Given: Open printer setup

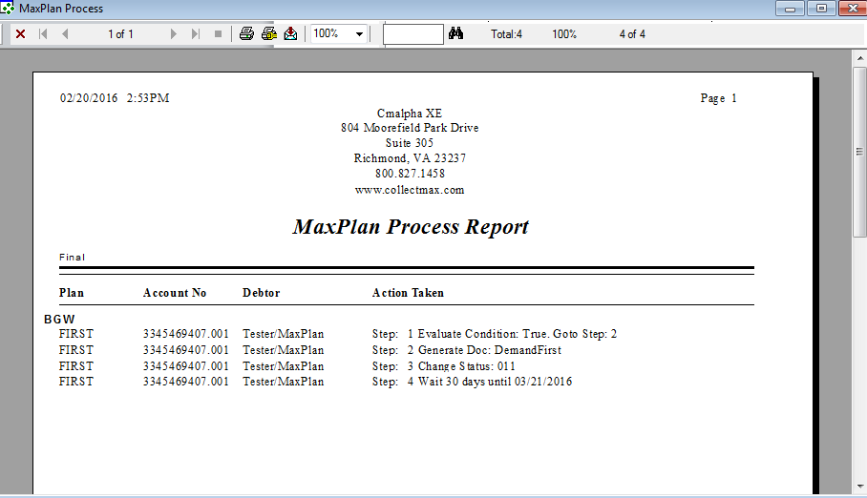Looking at the screenshot, I should click(x=269, y=34).
